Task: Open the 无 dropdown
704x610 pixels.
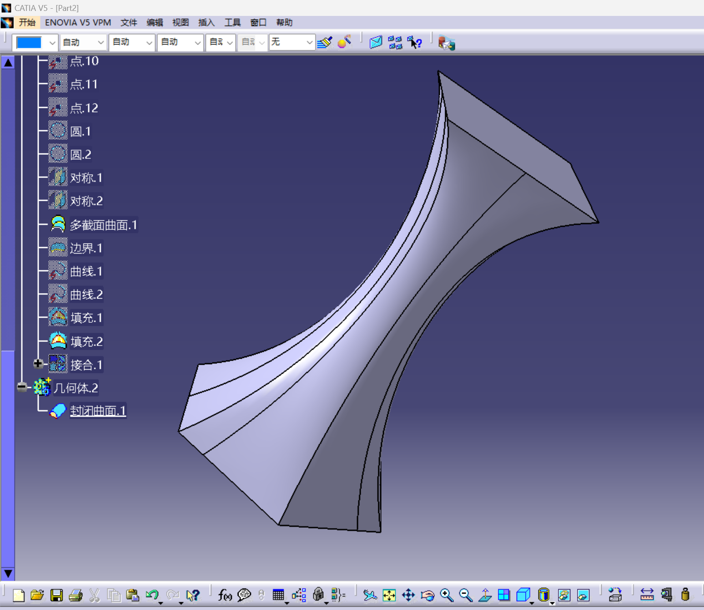Action: click(x=292, y=42)
